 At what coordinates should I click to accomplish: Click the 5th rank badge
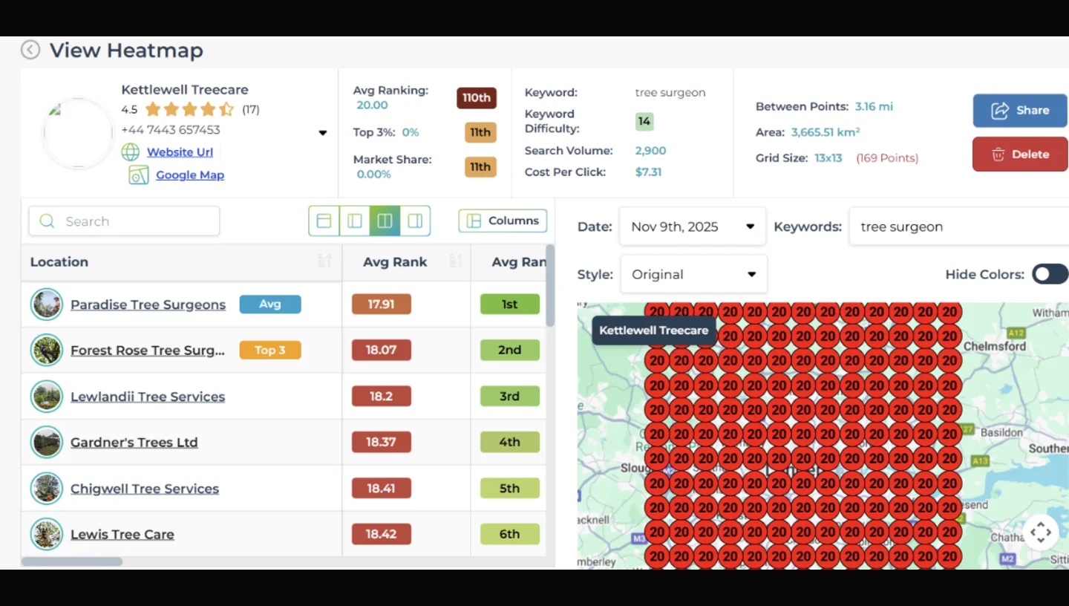point(510,489)
